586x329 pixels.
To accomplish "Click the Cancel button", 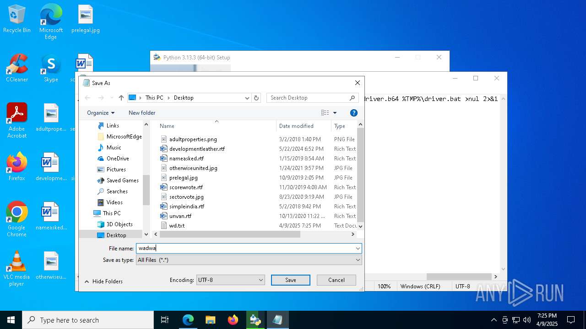I will point(336,280).
